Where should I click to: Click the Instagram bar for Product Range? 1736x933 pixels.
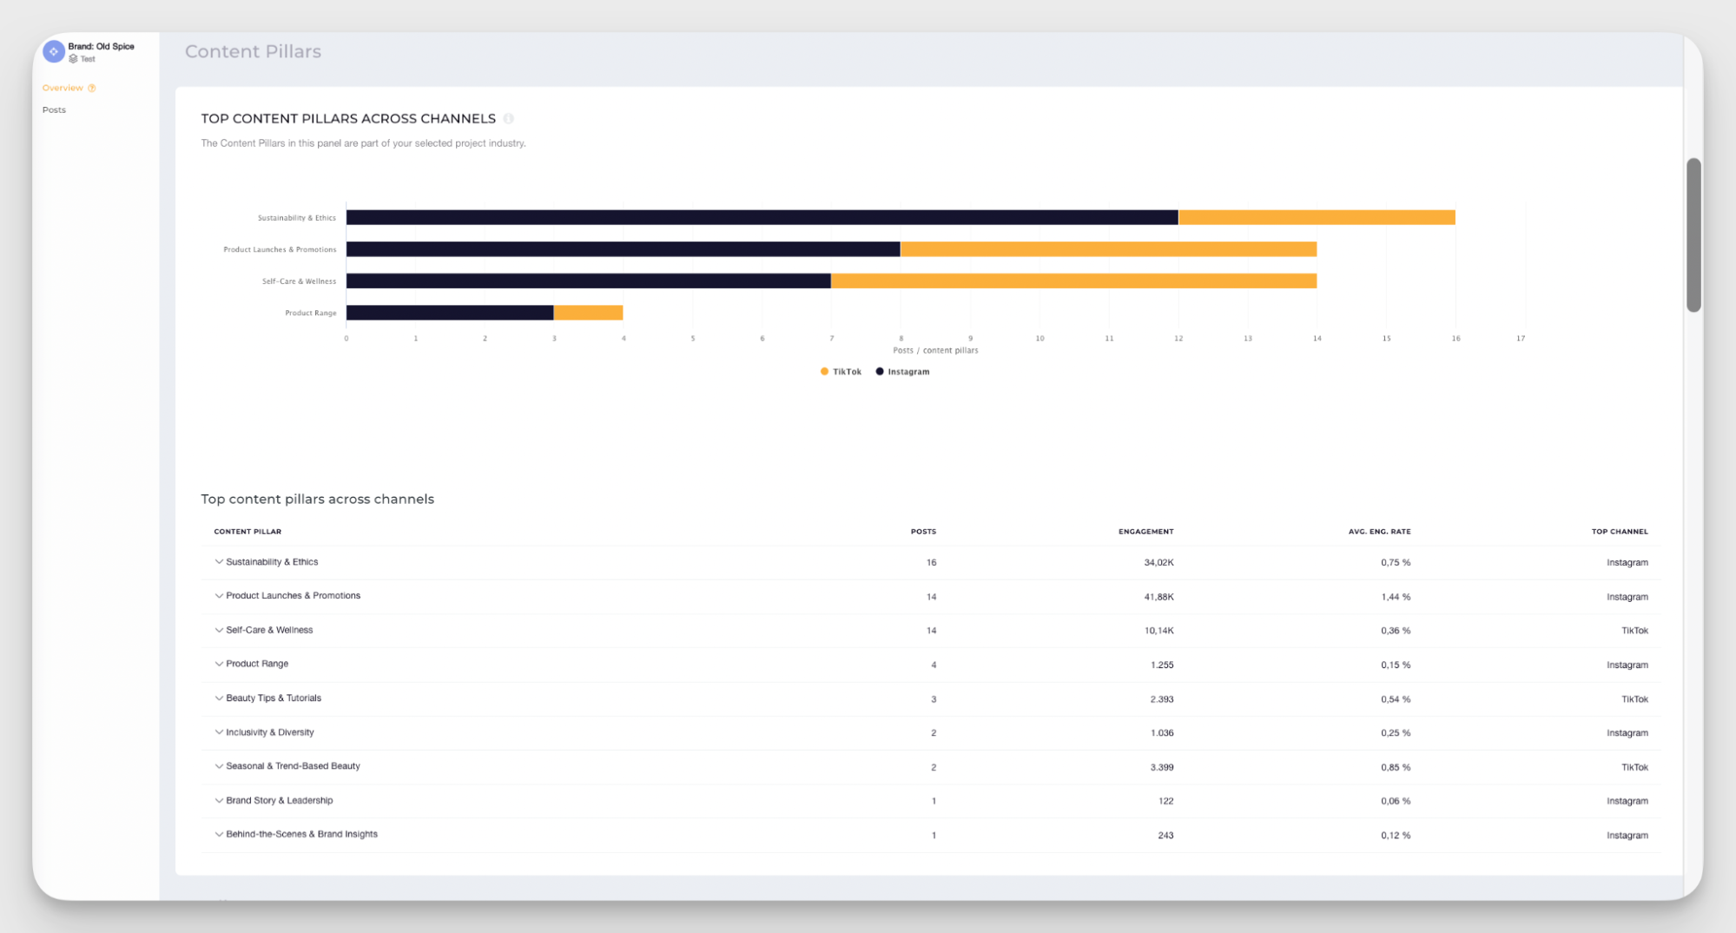449,312
